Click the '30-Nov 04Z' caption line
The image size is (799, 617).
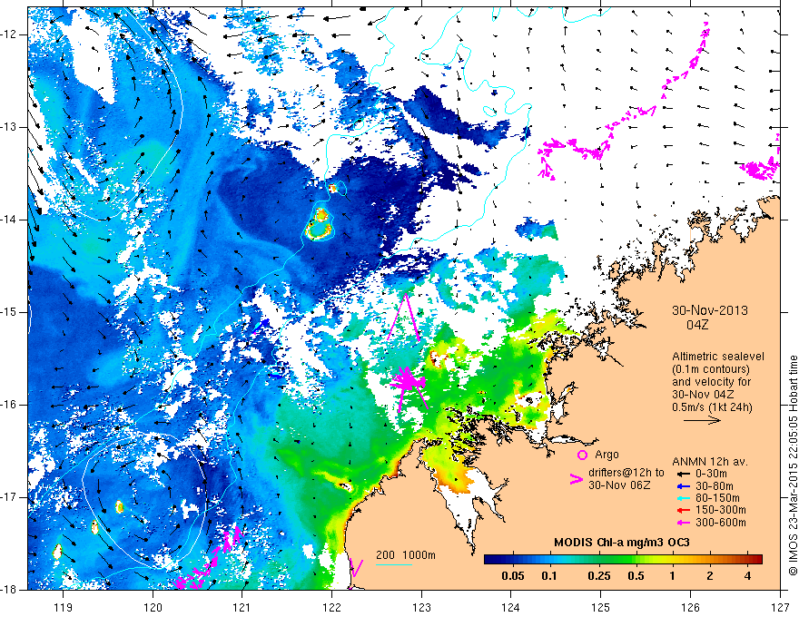[x=702, y=395]
